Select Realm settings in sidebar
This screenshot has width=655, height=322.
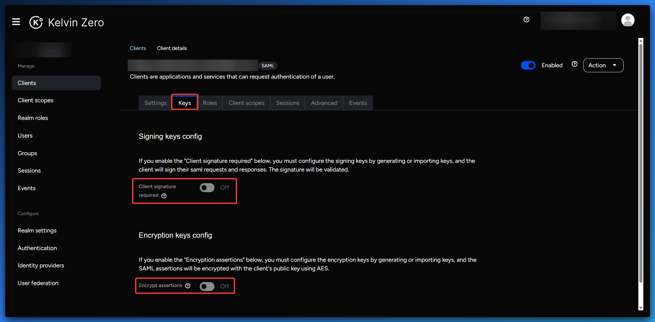tap(37, 230)
